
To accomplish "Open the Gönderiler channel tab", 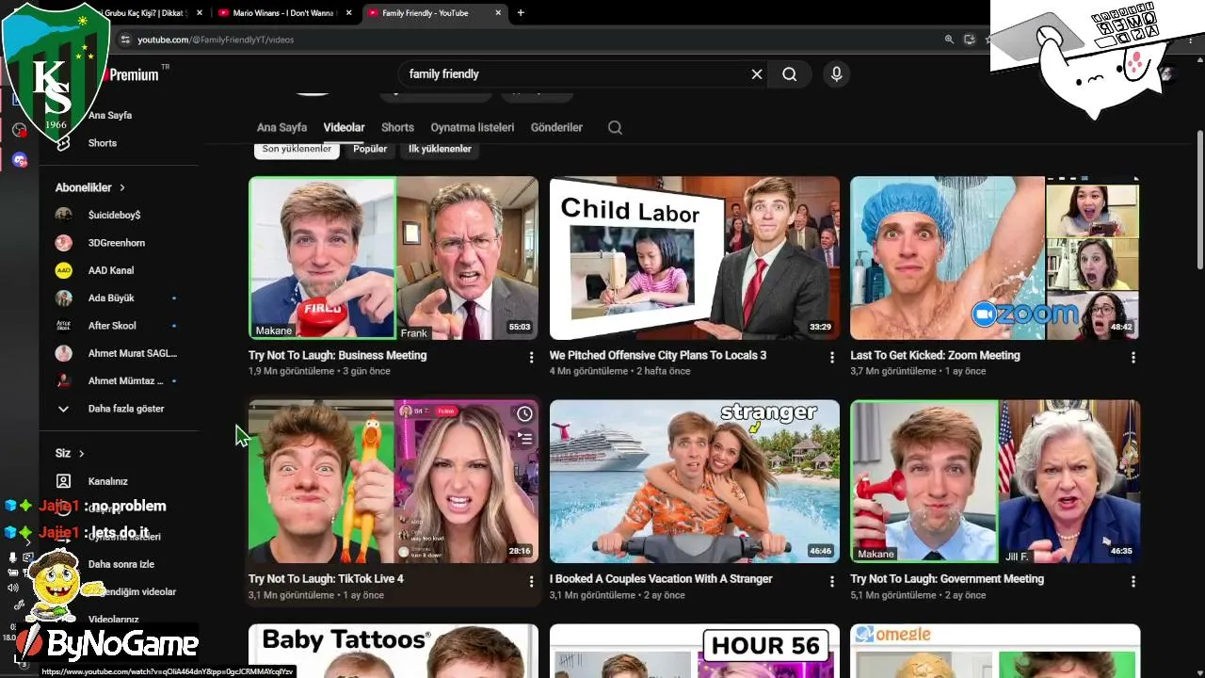I will pos(556,127).
